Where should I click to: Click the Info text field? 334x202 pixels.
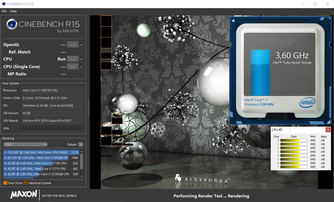52,128
